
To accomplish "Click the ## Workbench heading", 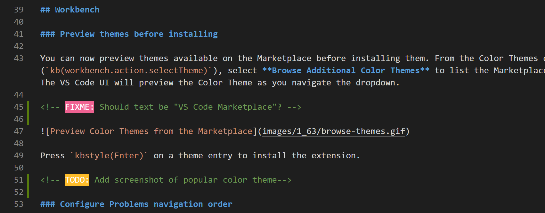I will tap(70, 10).
